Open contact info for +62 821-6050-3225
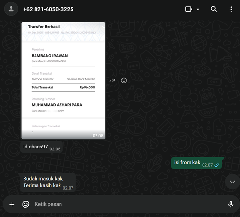The width and height of the screenshot is (240, 217). tap(48, 9)
